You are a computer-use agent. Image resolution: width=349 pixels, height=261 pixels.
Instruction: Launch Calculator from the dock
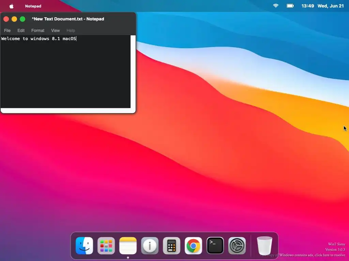coord(172,245)
